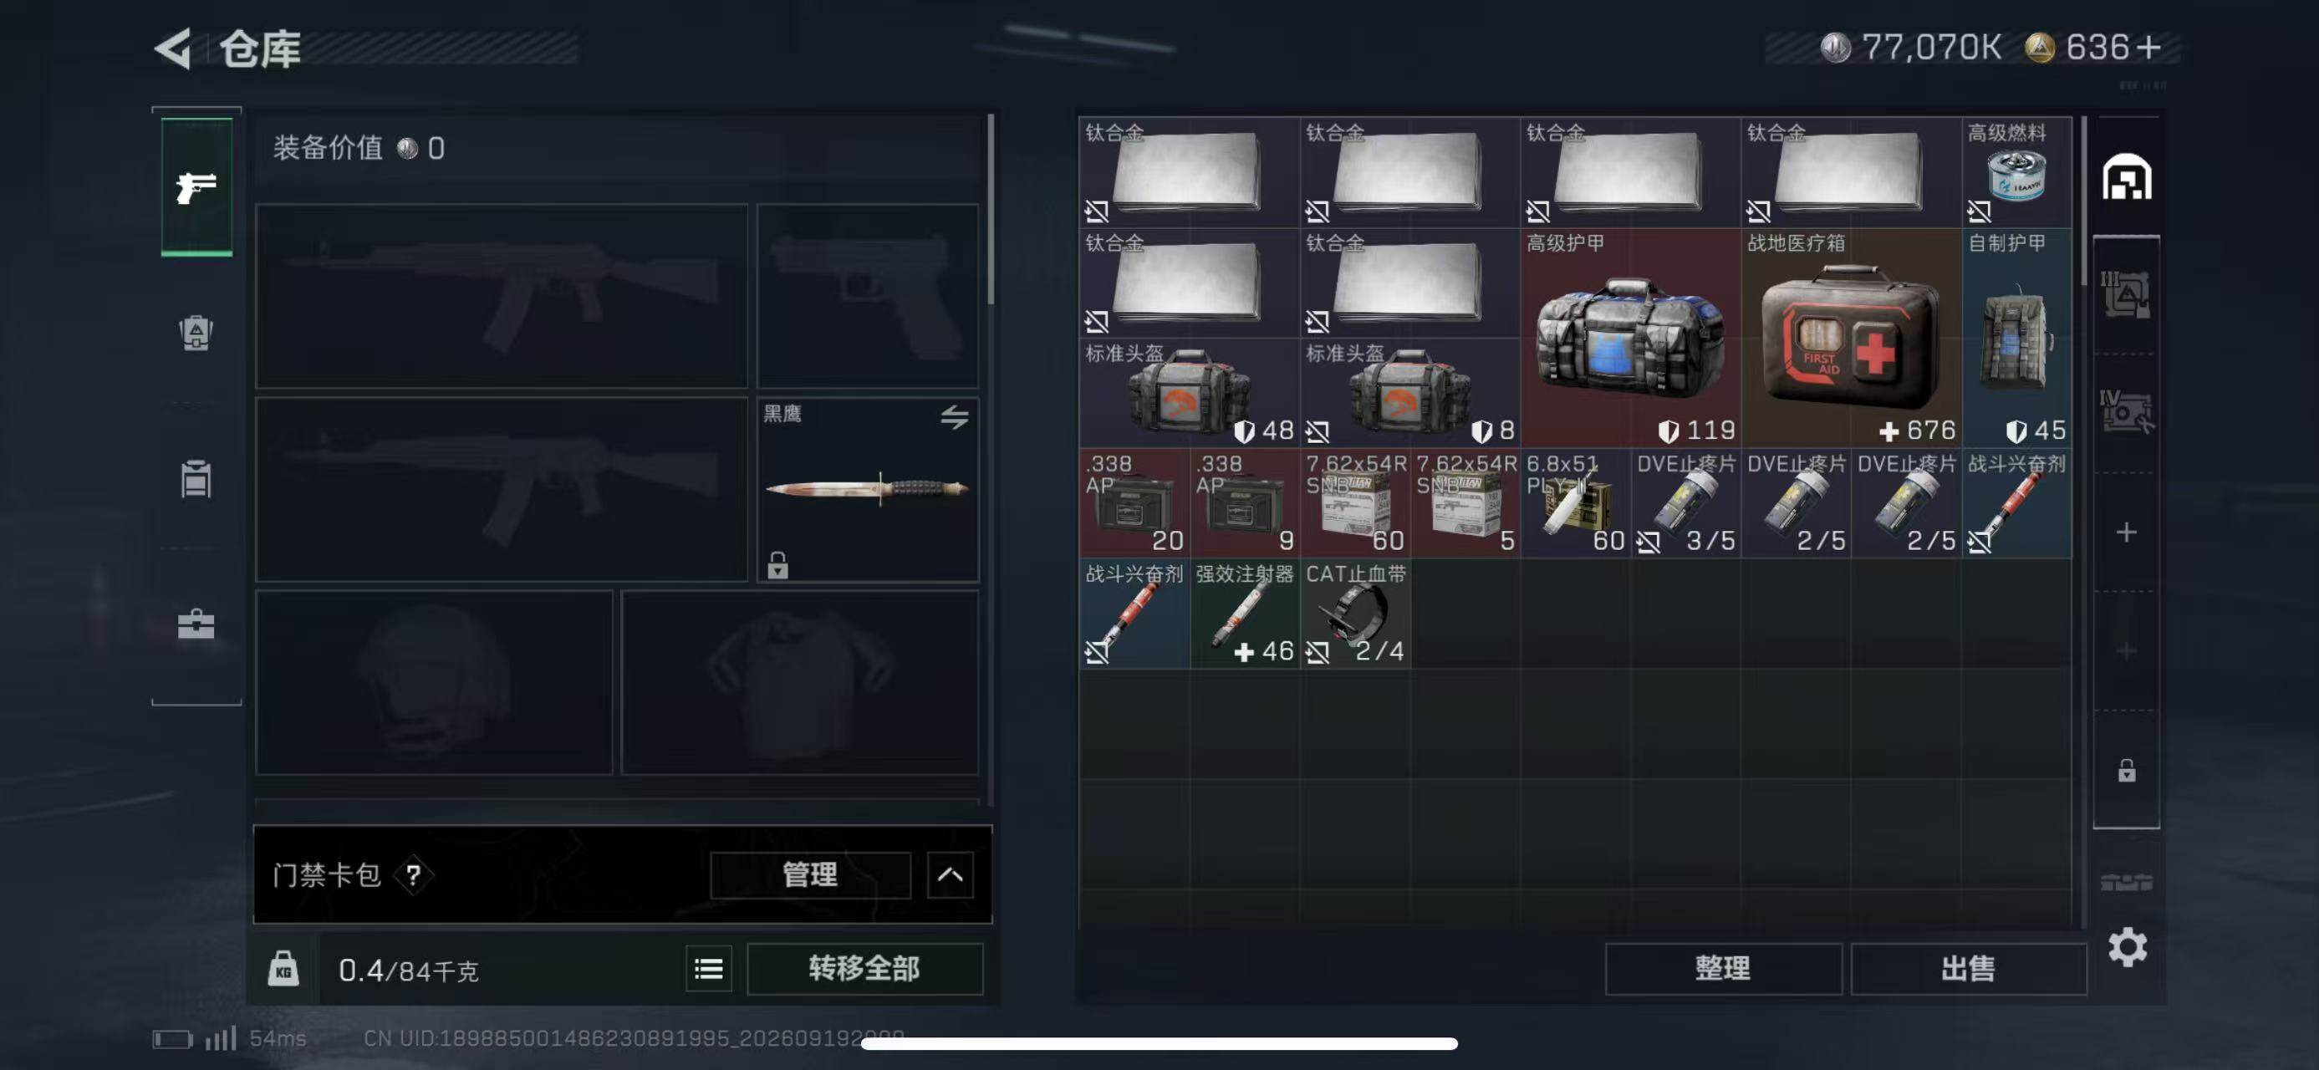
Task: Select the 自制护甲 armor item
Action: pos(2016,338)
